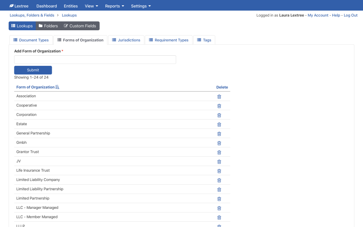The image size is (363, 227).
Task: Select the Tags tab
Action: click(x=204, y=40)
